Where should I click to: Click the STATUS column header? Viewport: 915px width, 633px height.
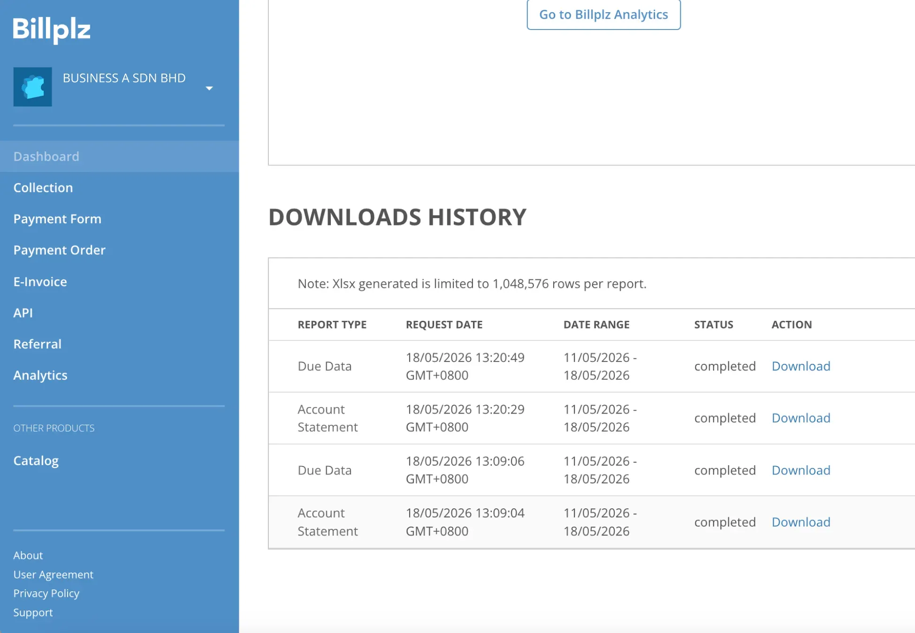(714, 324)
